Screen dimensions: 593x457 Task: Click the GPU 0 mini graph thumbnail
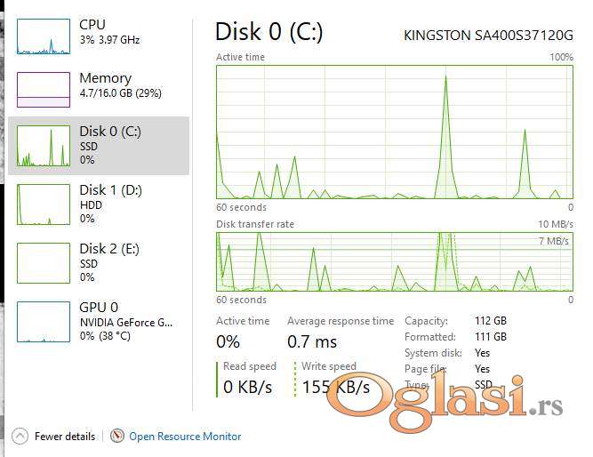click(43, 321)
